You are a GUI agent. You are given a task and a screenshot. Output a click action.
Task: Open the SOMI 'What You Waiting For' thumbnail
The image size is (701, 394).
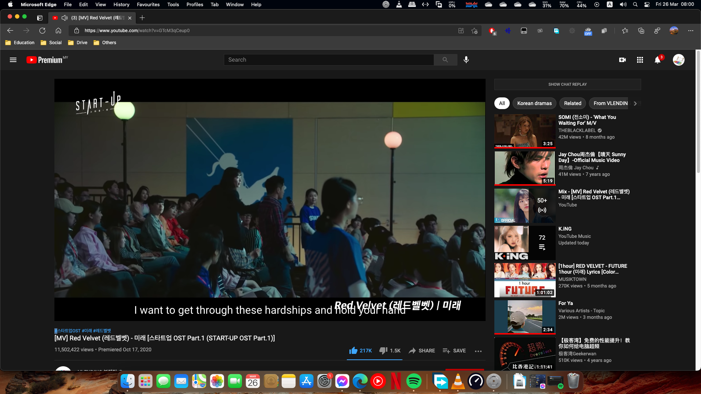(x=525, y=131)
